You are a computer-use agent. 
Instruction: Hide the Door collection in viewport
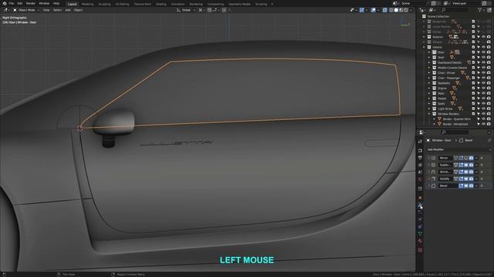[483, 52]
